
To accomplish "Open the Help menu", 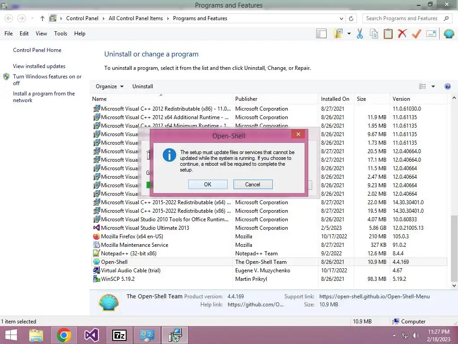I will click(80, 34).
